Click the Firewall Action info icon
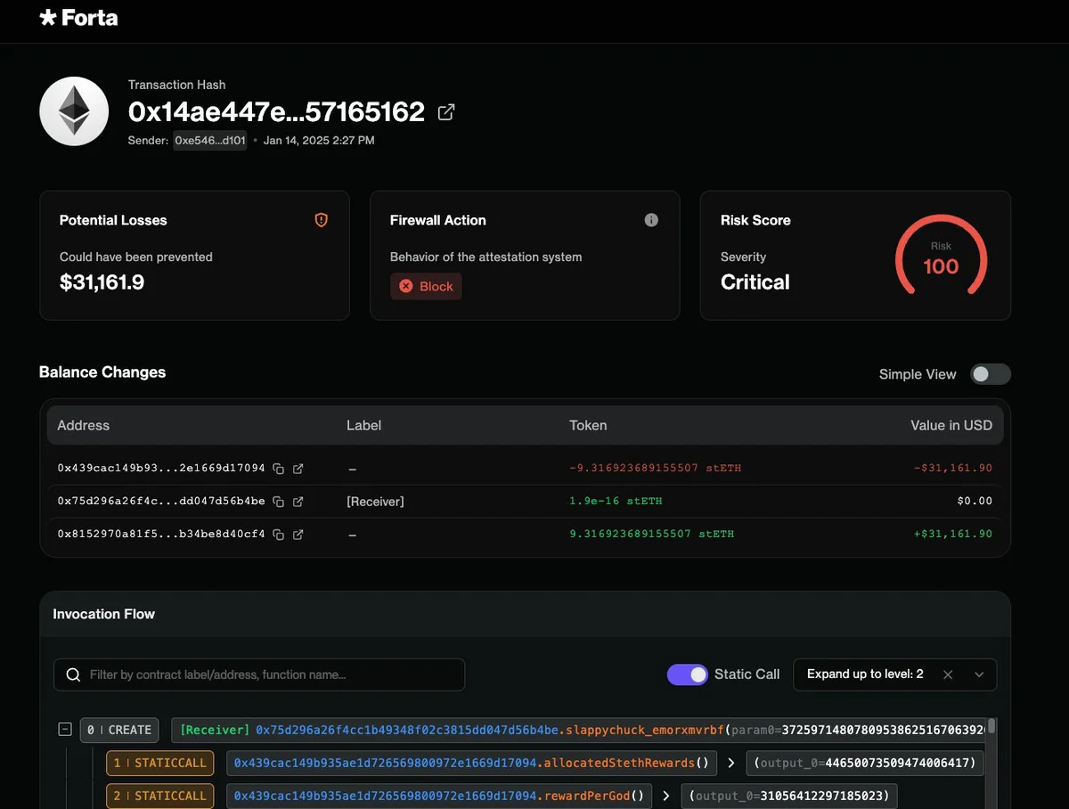The image size is (1069, 809). [651, 220]
